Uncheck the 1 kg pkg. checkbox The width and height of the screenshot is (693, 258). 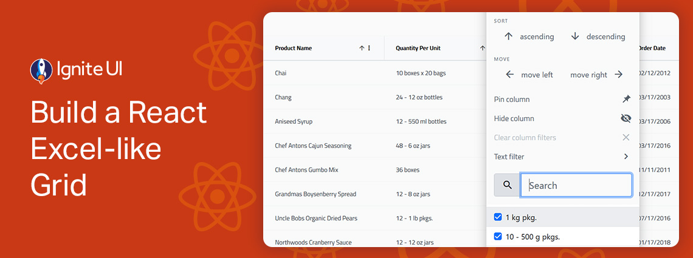[498, 217]
